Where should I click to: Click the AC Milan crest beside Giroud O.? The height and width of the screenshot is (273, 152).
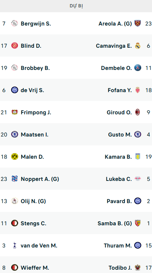138,112
